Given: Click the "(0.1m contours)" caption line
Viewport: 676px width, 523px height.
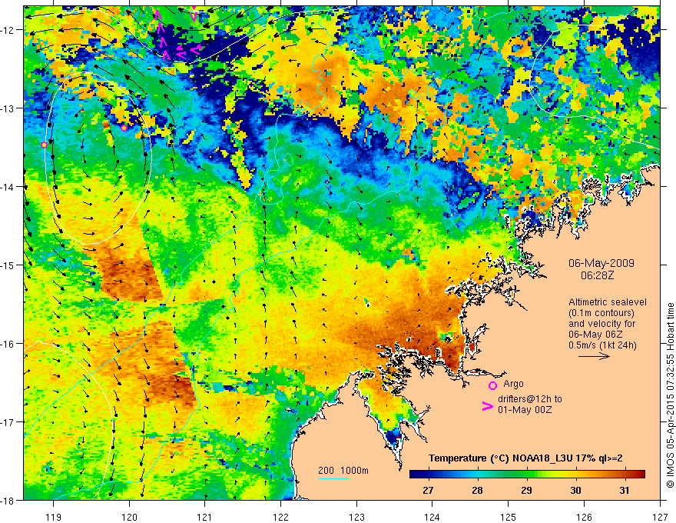Looking at the screenshot, I should point(601,313).
